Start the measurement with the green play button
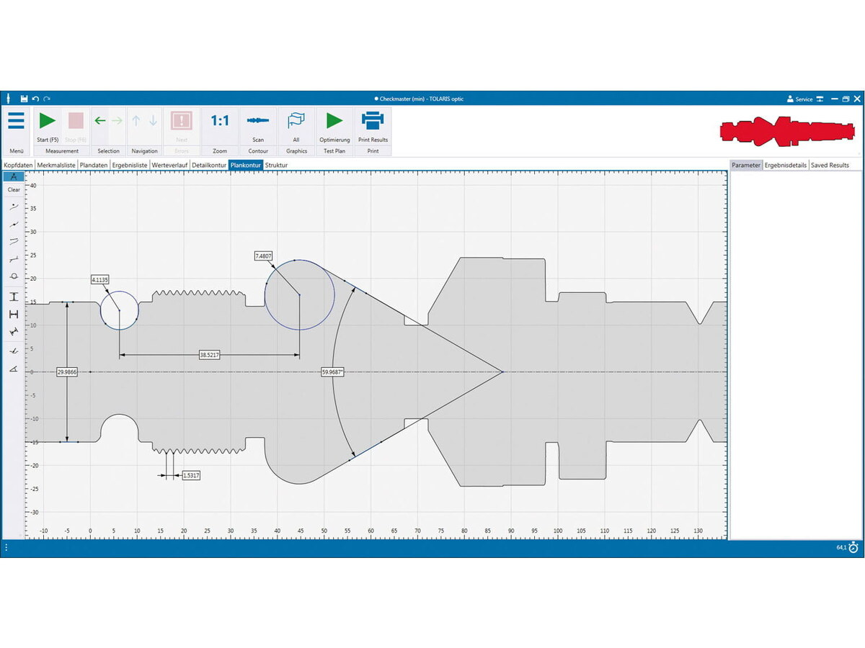 (x=48, y=121)
